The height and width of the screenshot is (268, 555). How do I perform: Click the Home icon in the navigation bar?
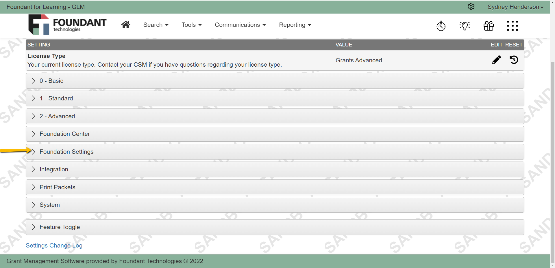point(126,25)
